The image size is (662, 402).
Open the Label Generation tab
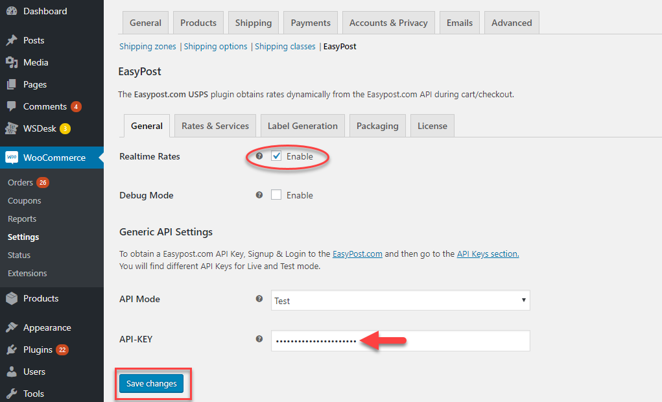click(x=303, y=126)
